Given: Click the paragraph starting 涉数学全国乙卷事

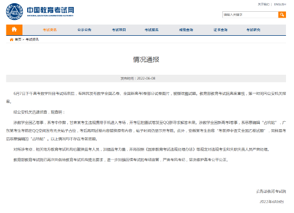Looking at the screenshot, I should tap(146, 131).
